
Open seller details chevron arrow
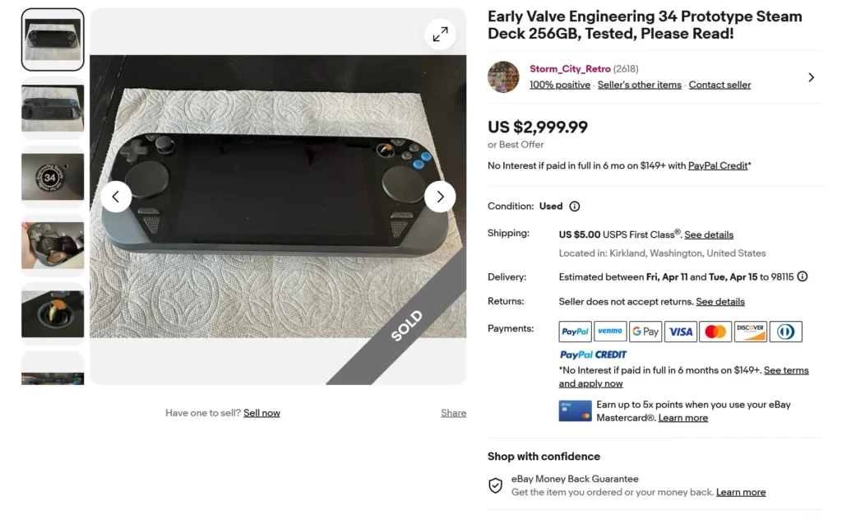click(811, 77)
